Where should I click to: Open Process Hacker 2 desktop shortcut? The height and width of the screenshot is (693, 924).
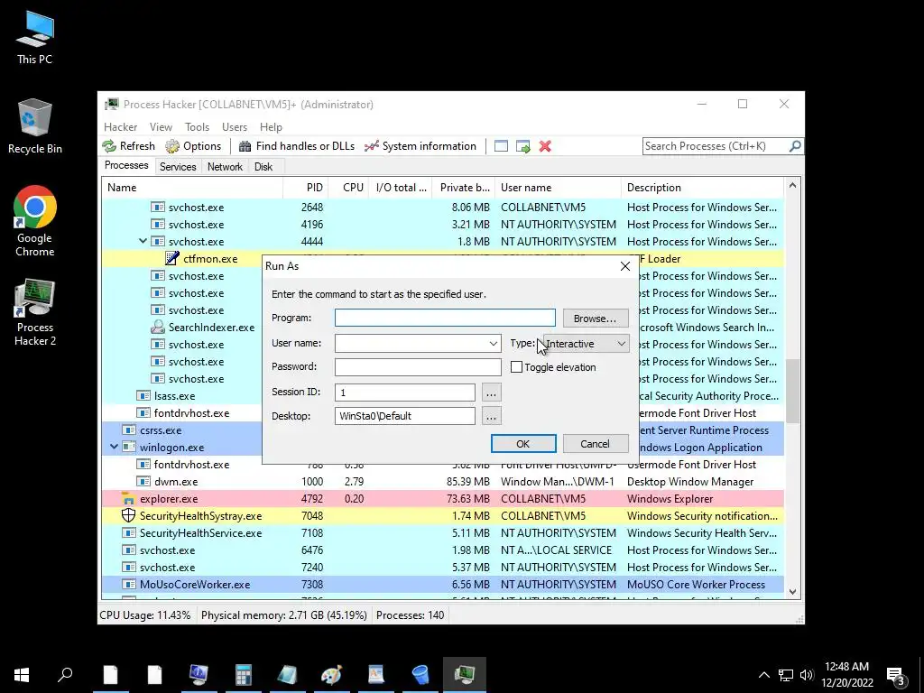[35, 312]
